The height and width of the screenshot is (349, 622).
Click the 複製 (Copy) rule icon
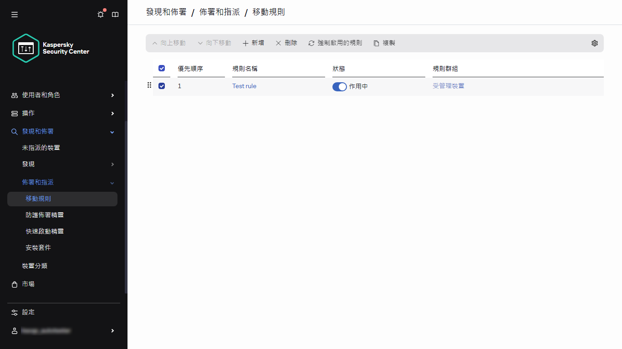pos(376,43)
